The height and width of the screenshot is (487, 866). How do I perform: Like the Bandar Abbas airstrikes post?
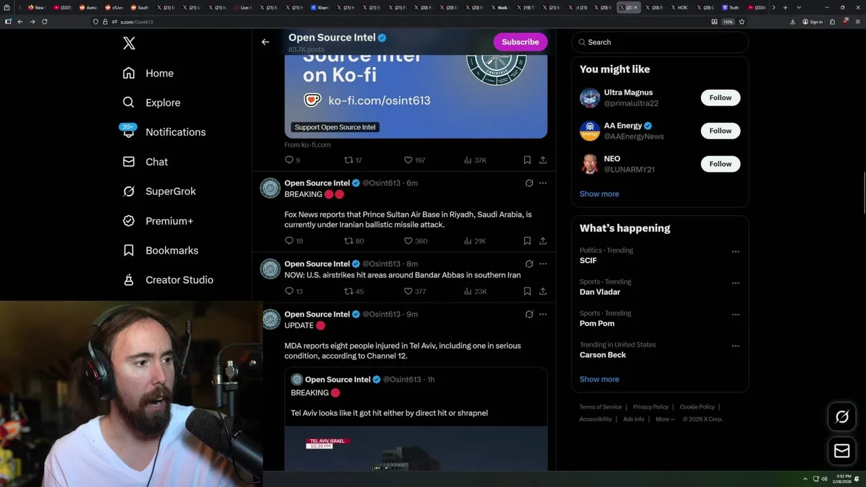click(415, 292)
